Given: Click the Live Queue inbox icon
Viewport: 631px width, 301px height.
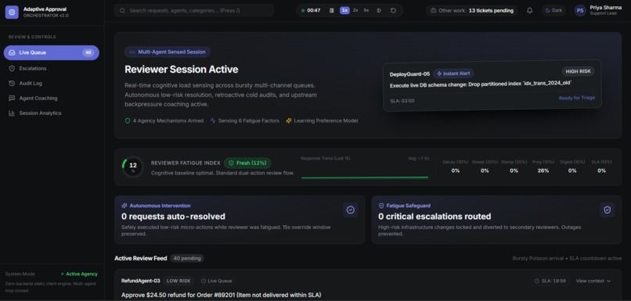Looking at the screenshot, I should 12,52.
